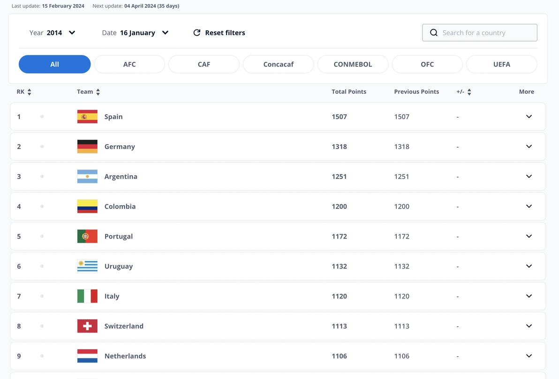
Task: Click the Colombia team name
Action: point(120,206)
